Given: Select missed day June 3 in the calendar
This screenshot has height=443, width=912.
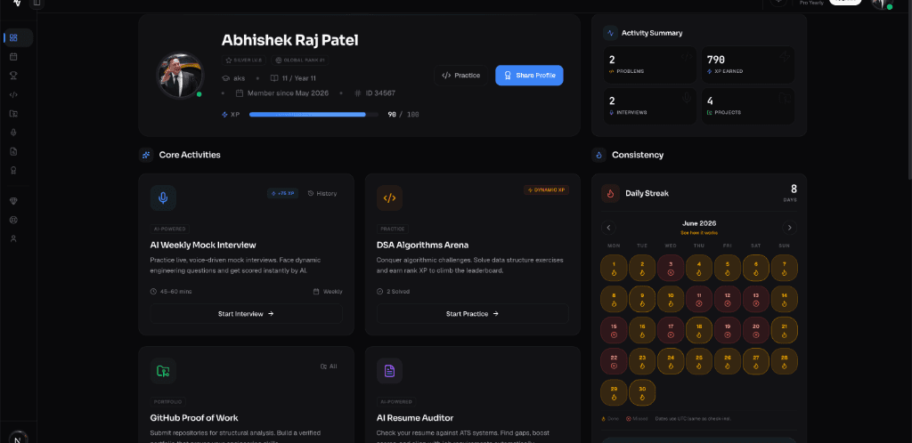Looking at the screenshot, I should 671,268.
